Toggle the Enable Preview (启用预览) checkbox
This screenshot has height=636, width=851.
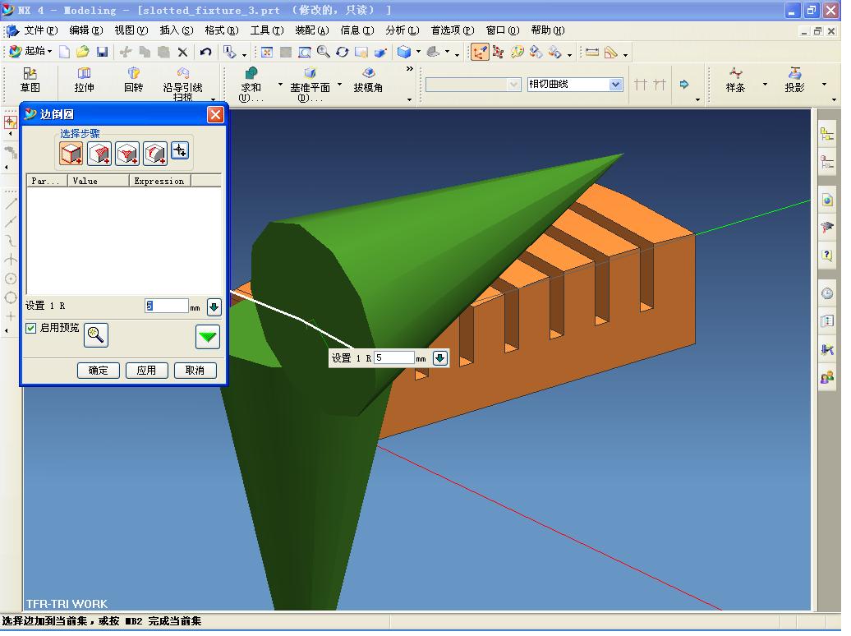pyautogui.click(x=31, y=328)
